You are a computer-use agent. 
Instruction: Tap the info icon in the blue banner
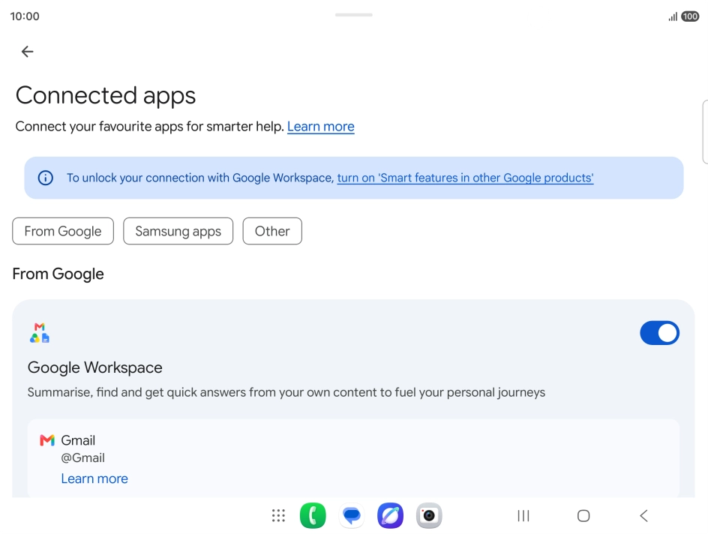(x=46, y=178)
